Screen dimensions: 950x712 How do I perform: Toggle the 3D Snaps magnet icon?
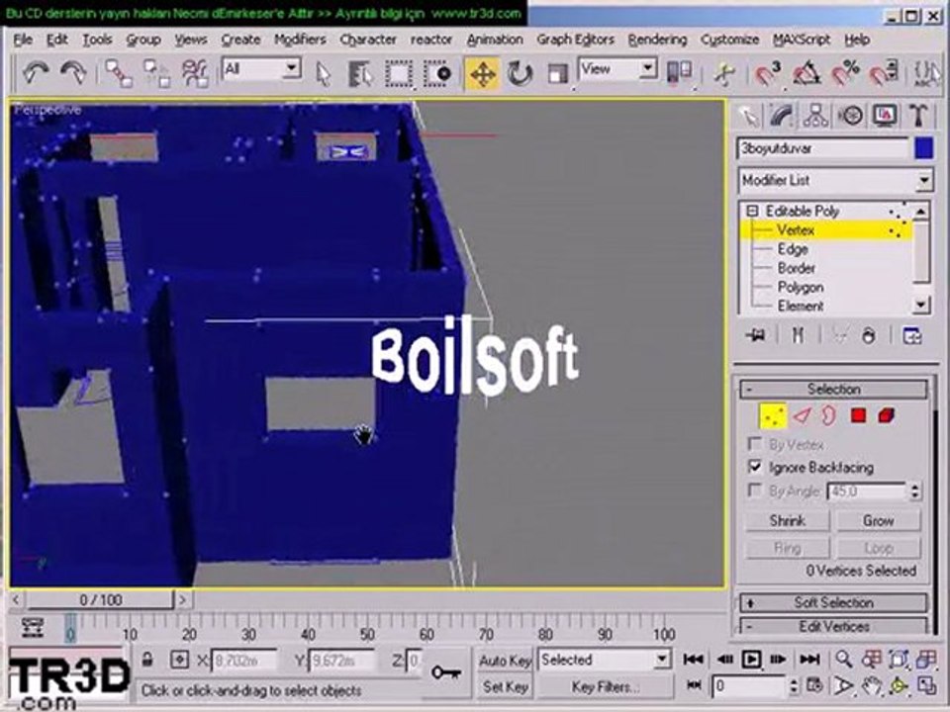coord(768,74)
